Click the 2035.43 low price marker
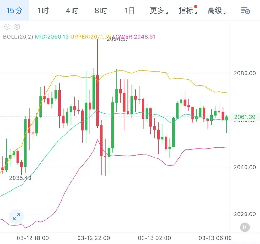The height and width of the screenshot is (244, 260). click(x=20, y=178)
